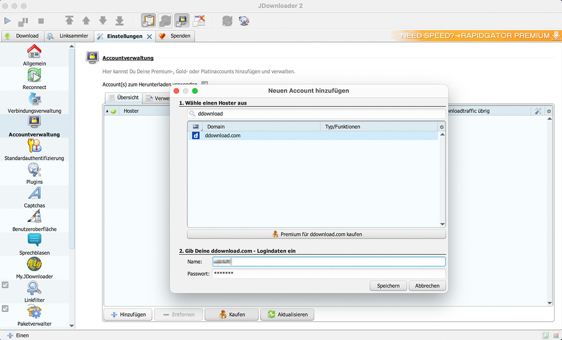Click the stop downloads toolbar icon
This screenshot has height=340, width=562.
41,21
